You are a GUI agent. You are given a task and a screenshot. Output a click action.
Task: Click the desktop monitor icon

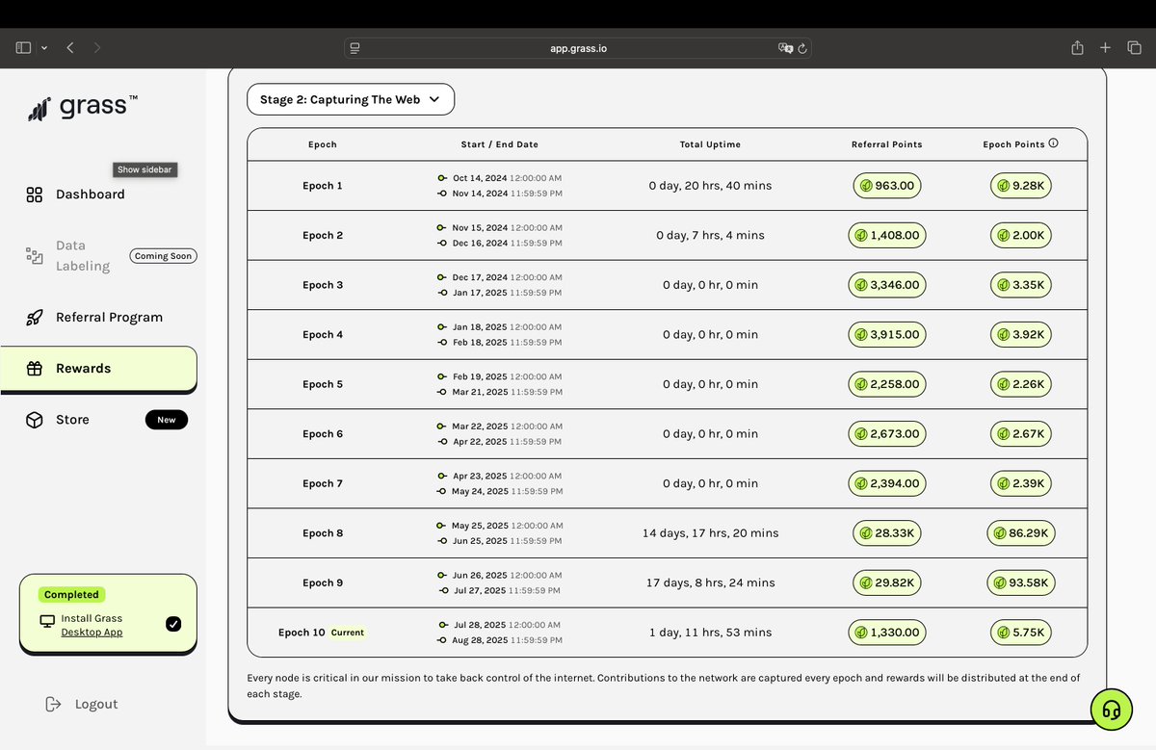coord(47,622)
